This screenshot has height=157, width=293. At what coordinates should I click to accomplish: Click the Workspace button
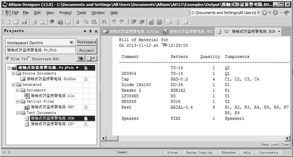86,42
